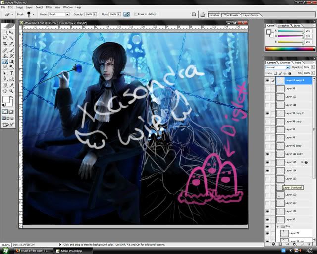Open the Mode dropdown in options bar
317x254 pixels.
click(x=67, y=14)
